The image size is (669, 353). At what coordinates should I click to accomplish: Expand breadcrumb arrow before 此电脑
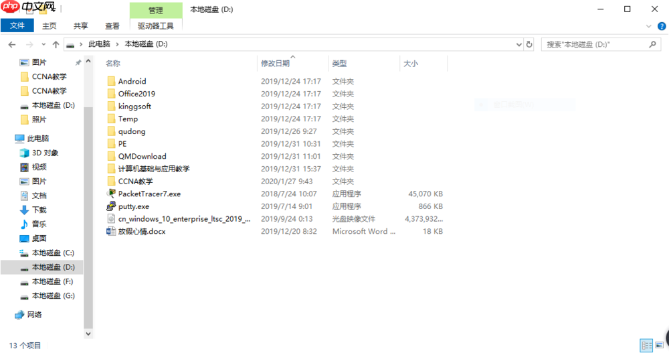click(81, 44)
